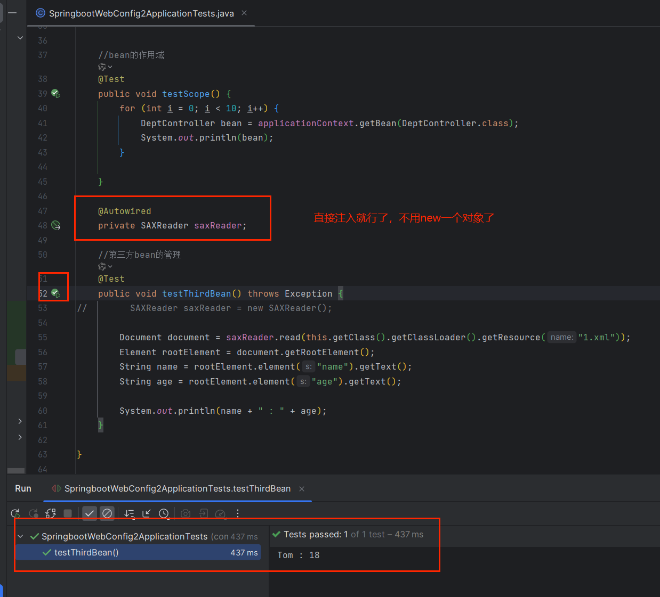Run testScope from its gutter icon
This screenshot has height=597, width=660.
click(55, 94)
